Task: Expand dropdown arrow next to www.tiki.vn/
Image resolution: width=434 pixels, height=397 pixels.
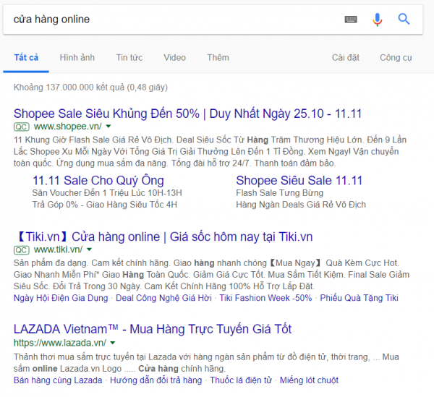Action: click(89, 249)
